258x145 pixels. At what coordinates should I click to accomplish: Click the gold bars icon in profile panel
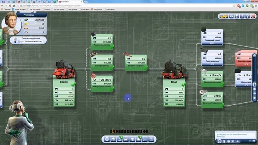pyautogui.click(x=26, y=24)
